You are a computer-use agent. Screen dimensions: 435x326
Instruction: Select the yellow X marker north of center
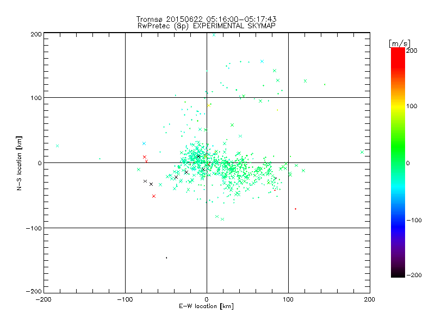pyautogui.click(x=209, y=105)
